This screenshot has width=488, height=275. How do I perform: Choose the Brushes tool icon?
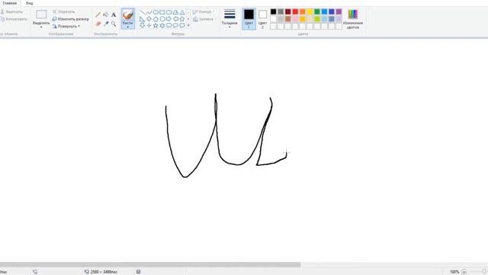pos(127,15)
